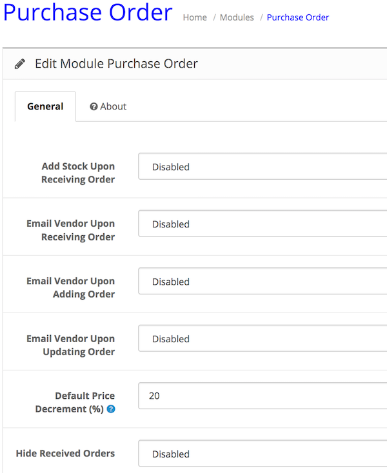Click the Default Price Decrement input field
Image resolution: width=387 pixels, height=473 pixels.
point(263,396)
